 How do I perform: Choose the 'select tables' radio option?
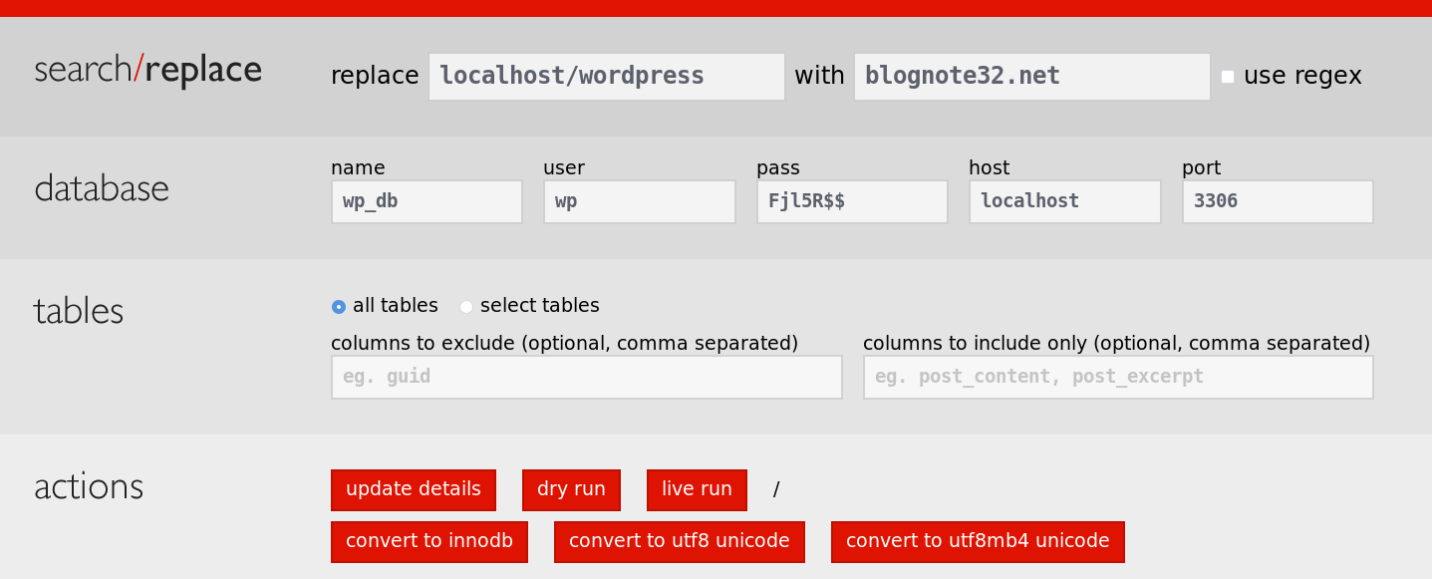pos(466,307)
